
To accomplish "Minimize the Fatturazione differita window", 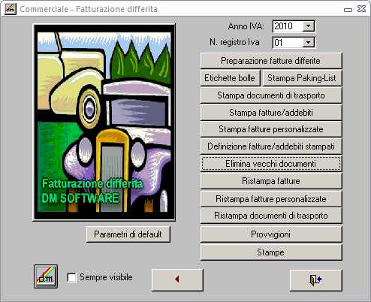I will [348, 10].
